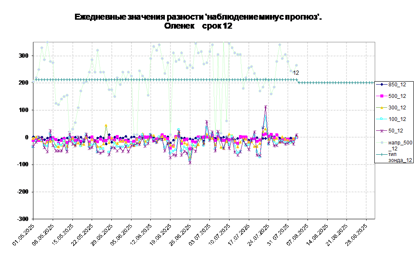Select the pale dot legend marker for напр_500_12
This screenshot has height=256, width=418.
(382, 143)
